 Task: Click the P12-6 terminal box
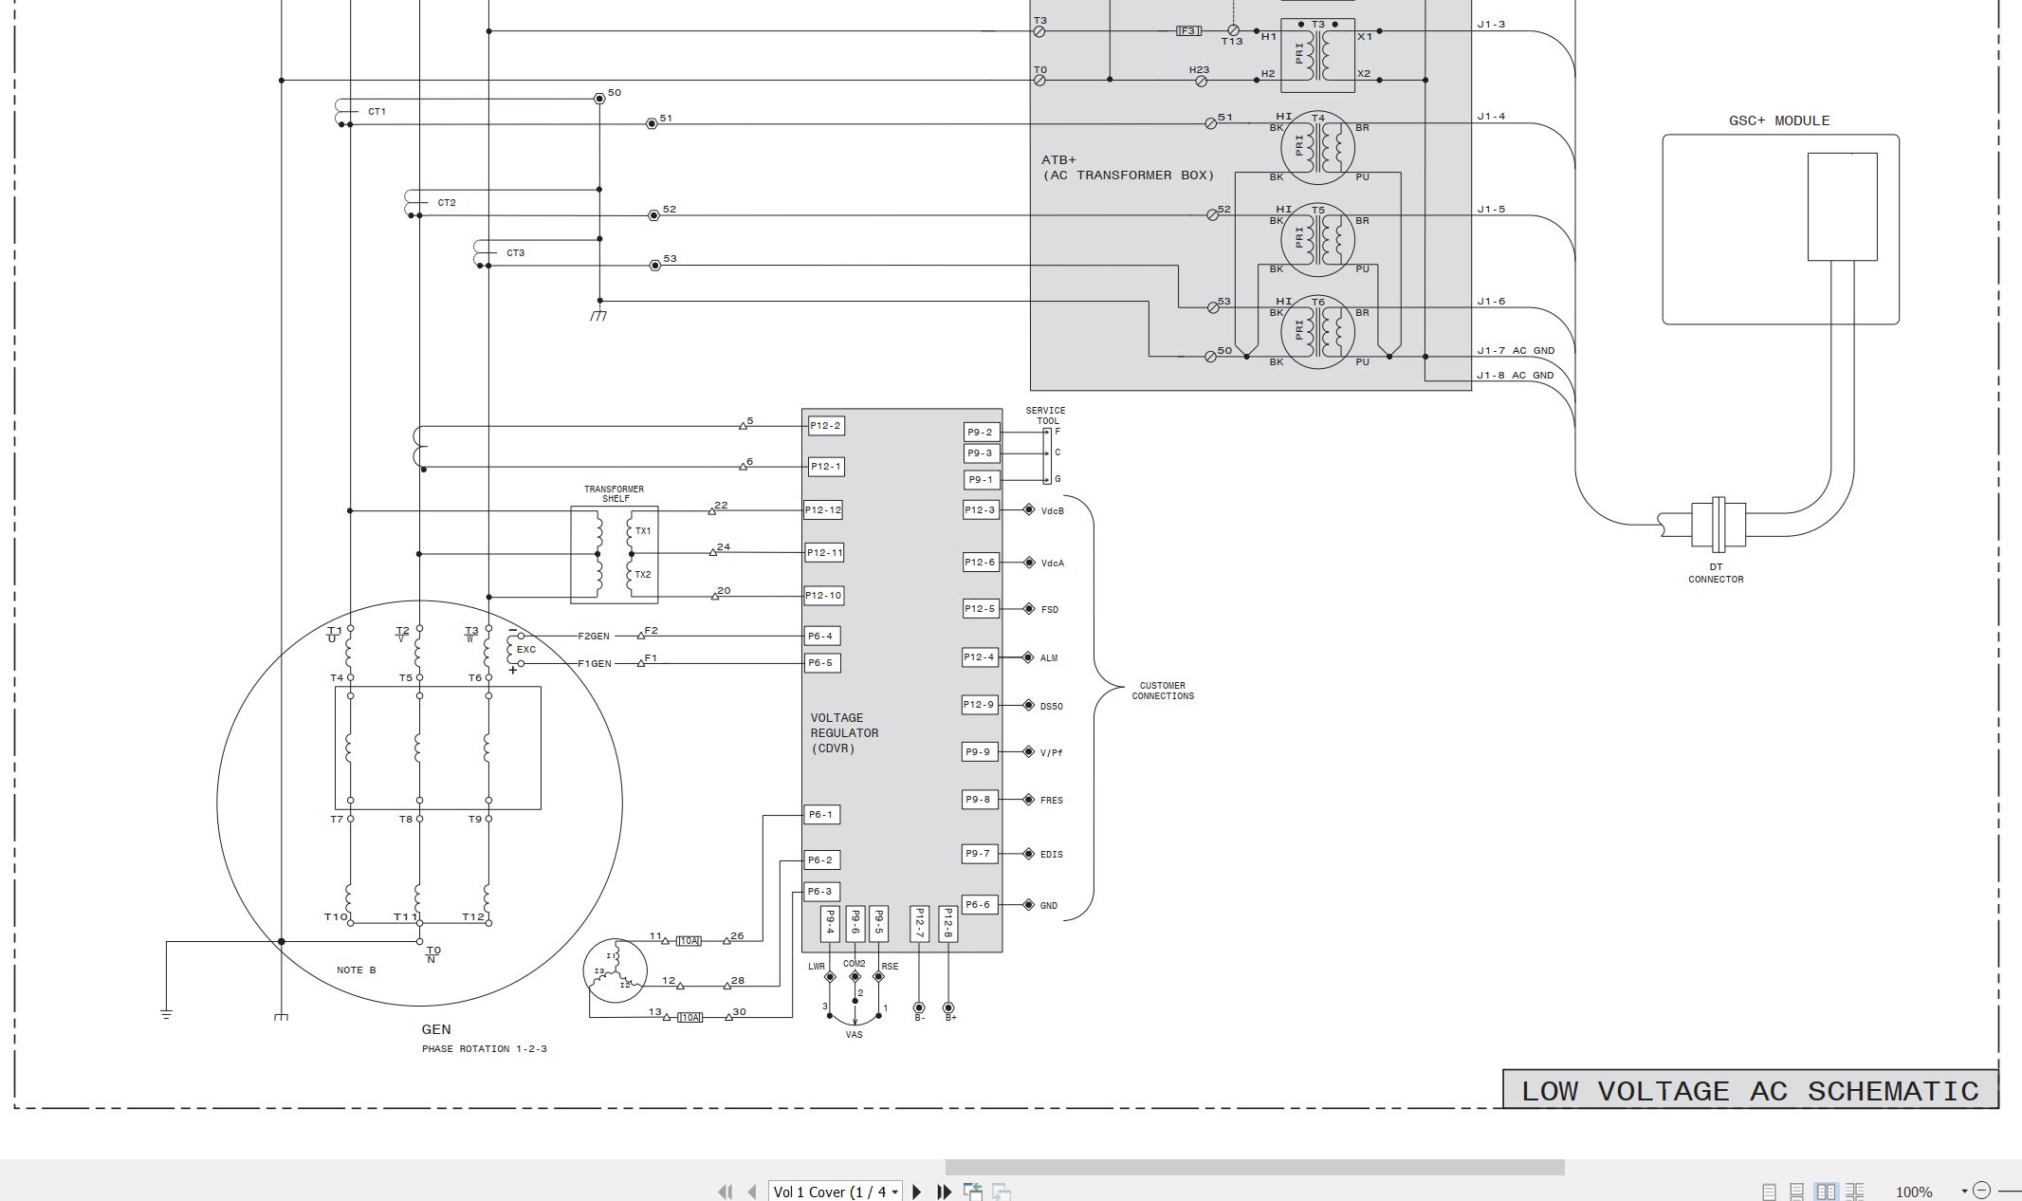point(981,563)
